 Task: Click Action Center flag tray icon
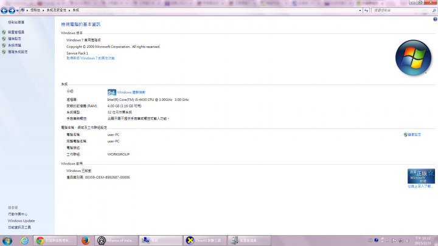tap(394, 241)
